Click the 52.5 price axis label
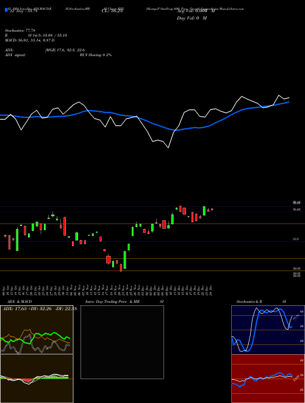Screen dimensions: 305x403 pyautogui.click(x=296, y=239)
